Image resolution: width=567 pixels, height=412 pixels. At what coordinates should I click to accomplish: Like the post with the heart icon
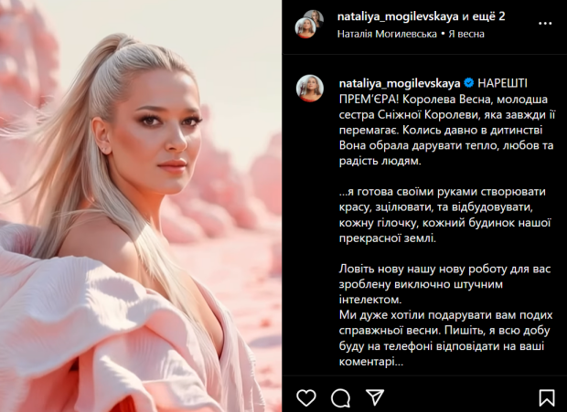click(306, 397)
